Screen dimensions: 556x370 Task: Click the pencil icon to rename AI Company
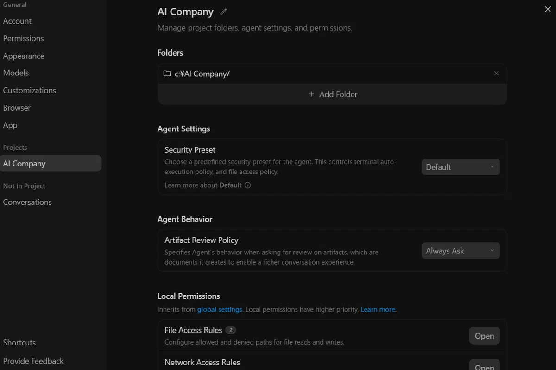pos(224,12)
